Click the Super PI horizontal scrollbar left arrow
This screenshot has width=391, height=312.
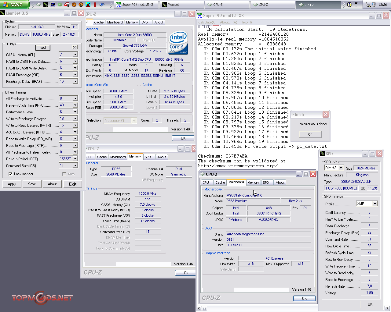pos(199,309)
